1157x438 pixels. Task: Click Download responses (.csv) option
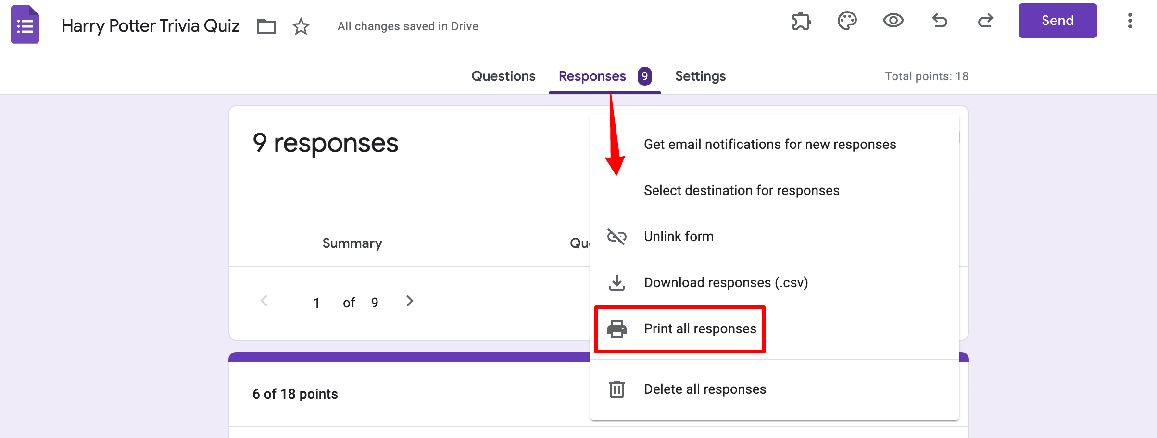click(774, 282)
